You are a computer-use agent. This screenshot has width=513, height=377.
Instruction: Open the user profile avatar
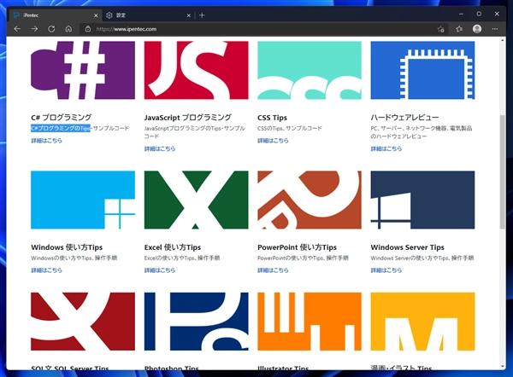point(477,29)
